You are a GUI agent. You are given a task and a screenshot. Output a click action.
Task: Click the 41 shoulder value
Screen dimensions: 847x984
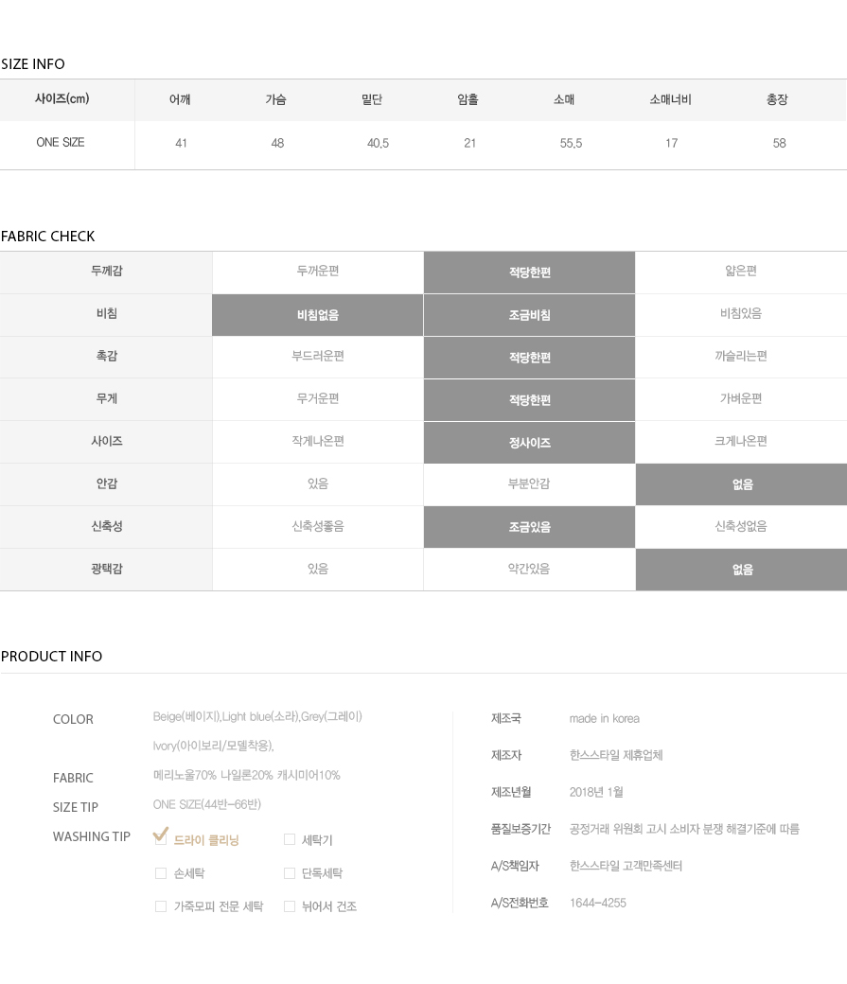[181, 143]
